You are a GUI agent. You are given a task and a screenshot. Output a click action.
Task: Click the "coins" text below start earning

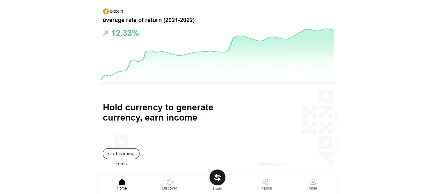(x=121, y=164)
